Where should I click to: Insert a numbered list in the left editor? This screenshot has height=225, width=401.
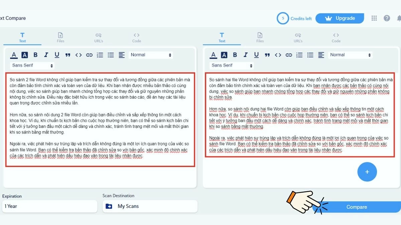pos(100,55)
